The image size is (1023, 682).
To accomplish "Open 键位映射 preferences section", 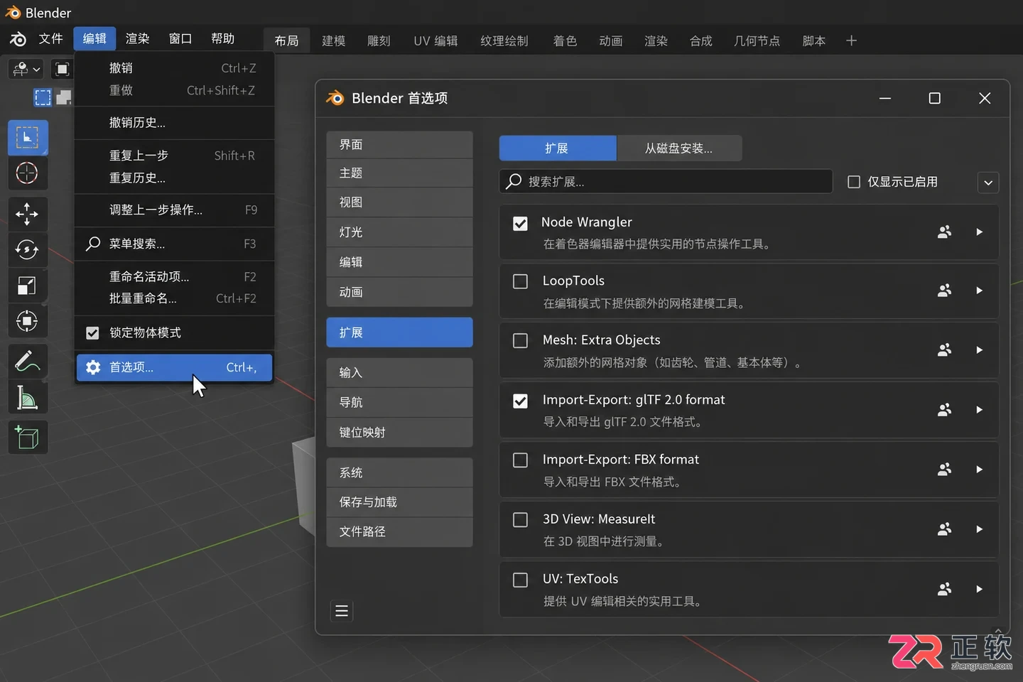I will 399,433.
